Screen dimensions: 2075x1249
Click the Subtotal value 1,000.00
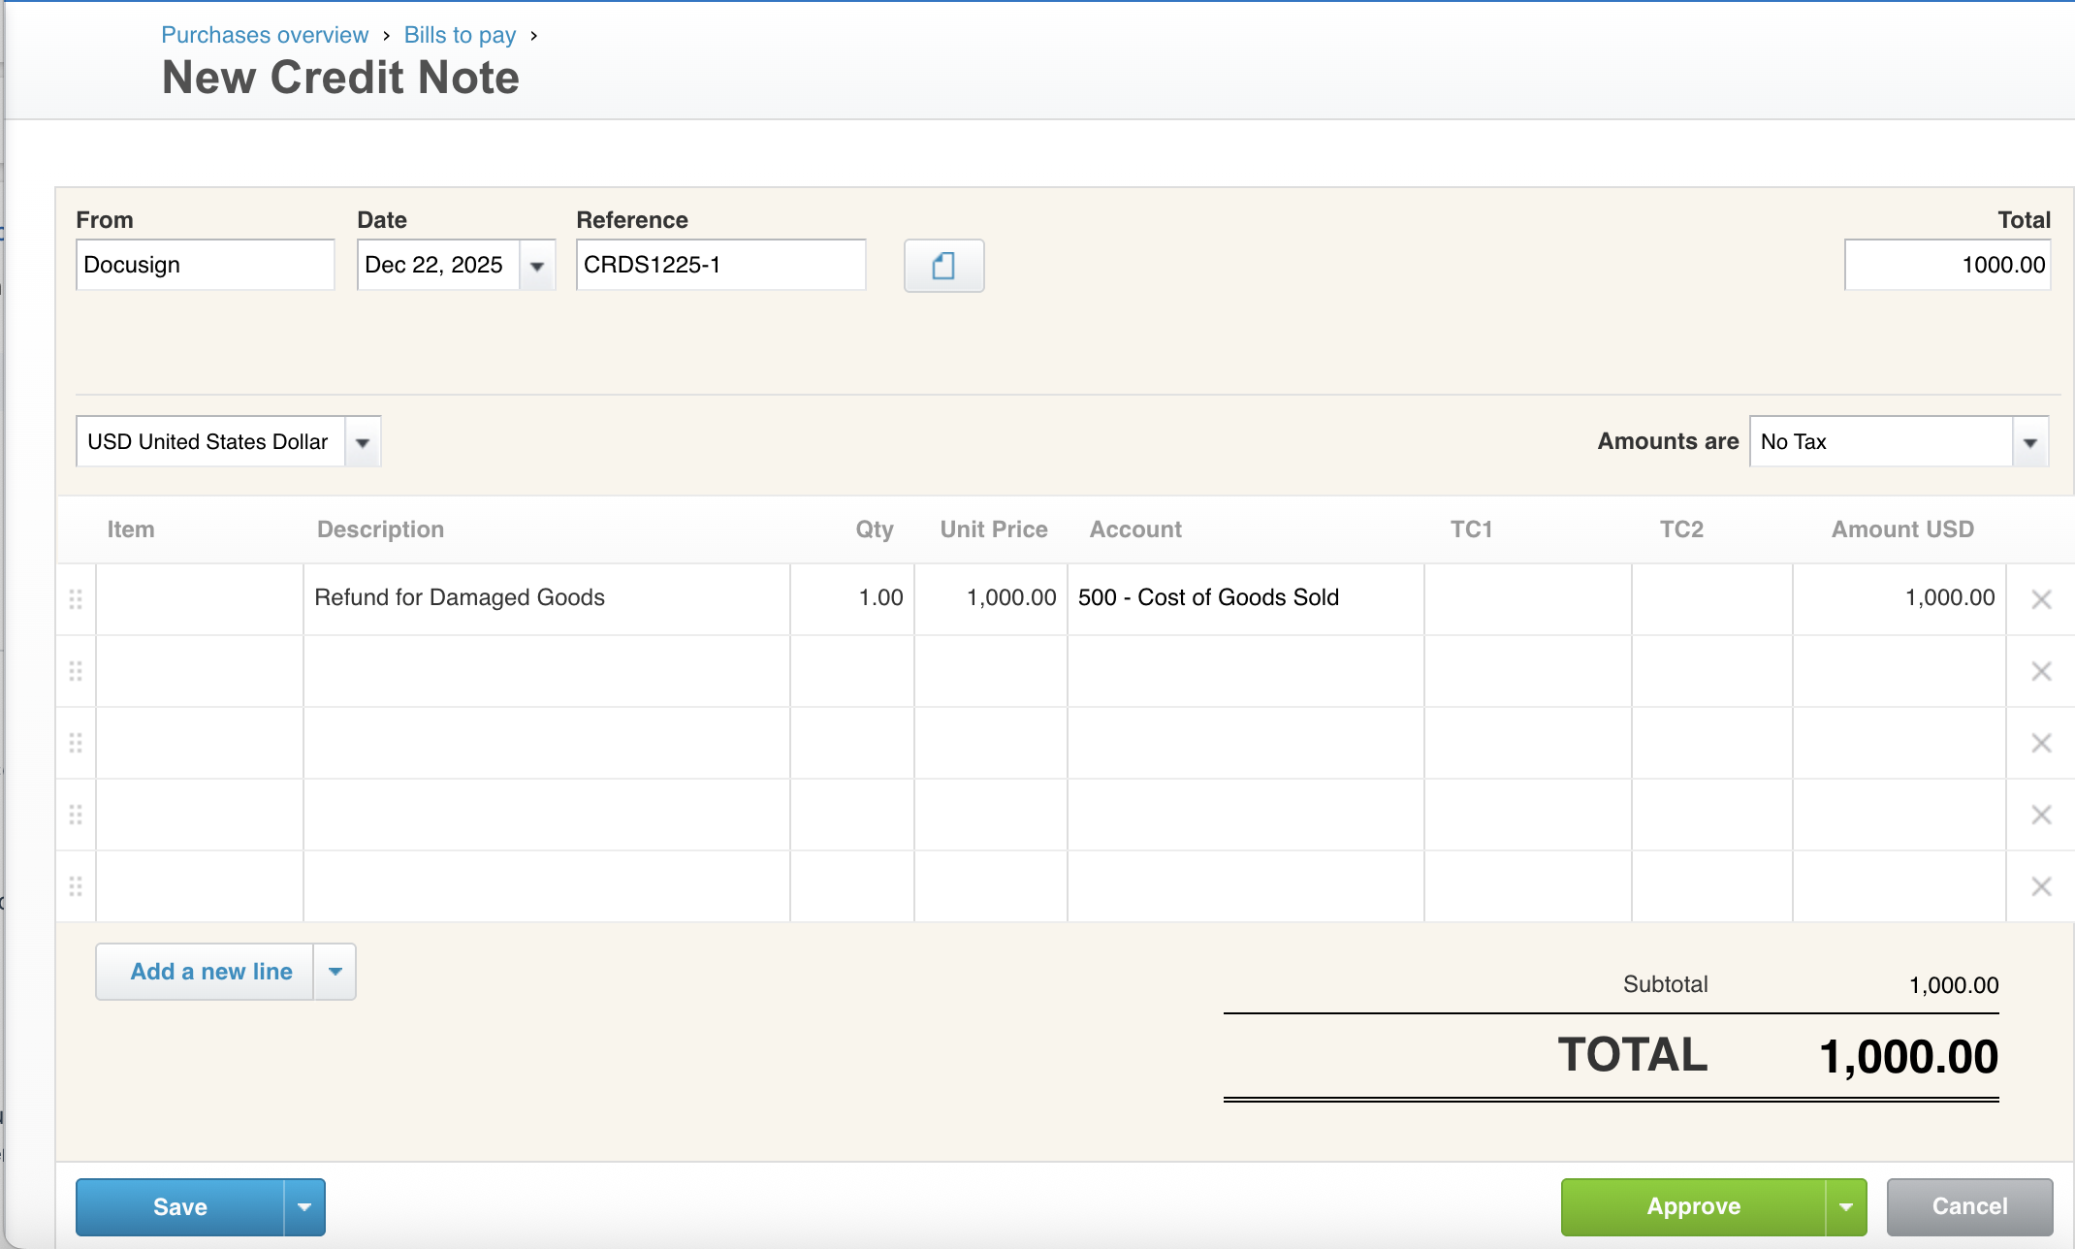click(x=1954, y=985)
